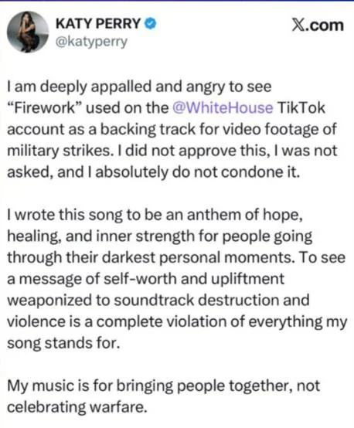
Task: Open the KATY PERRY display name
Action: [98, 24]
